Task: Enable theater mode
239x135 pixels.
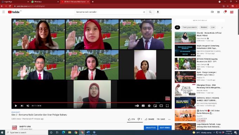Action: [161, 106]
